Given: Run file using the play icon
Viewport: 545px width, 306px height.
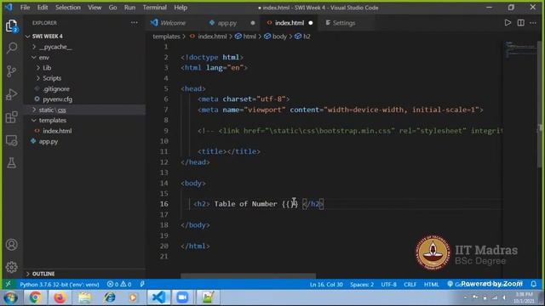Looking at the screenshot, I should click(x=508, y=23).
